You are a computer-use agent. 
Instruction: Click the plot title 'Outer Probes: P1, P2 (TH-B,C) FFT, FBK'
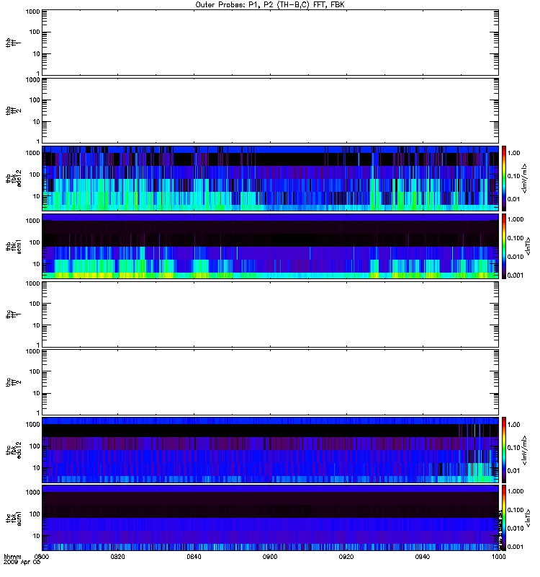click(270, 5)
